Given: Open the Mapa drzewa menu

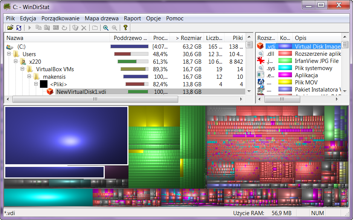Looking at the screenshot, I should tap(102, 18).
